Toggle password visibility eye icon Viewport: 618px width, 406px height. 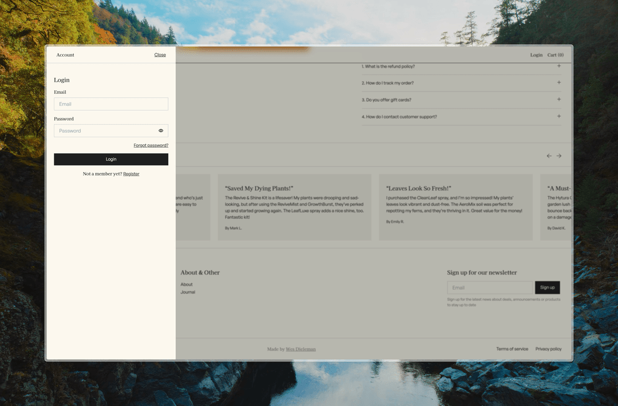[x=161, y=131]
